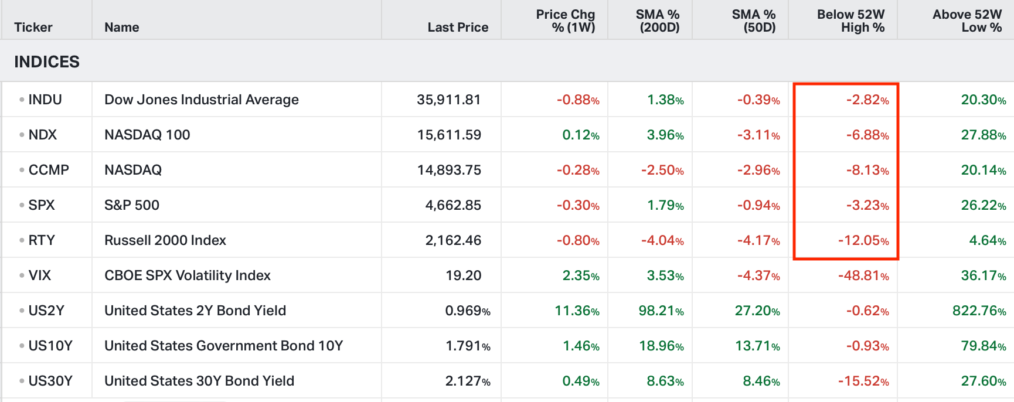Click the NASDAQ name in CCMP row
Viewport: 1014px width, 402px height.
(133, 170)
